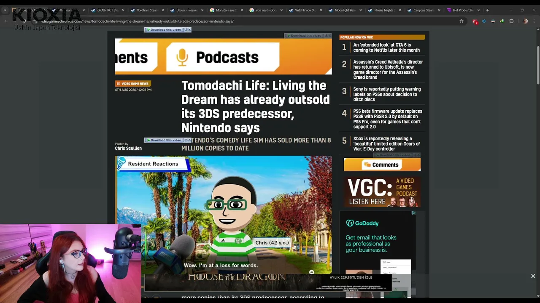Open author Chris Scullion's profile
The height and width of the screenshot is (303, 540).
pos(128,148)
